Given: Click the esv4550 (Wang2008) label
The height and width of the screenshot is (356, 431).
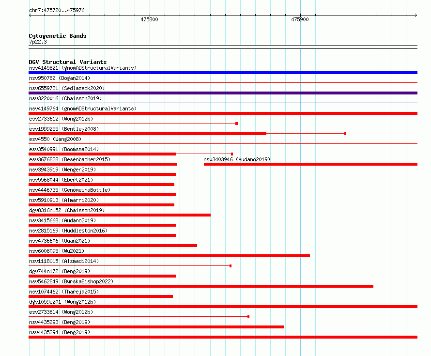Looking at the screenshot, I should 55,139.
